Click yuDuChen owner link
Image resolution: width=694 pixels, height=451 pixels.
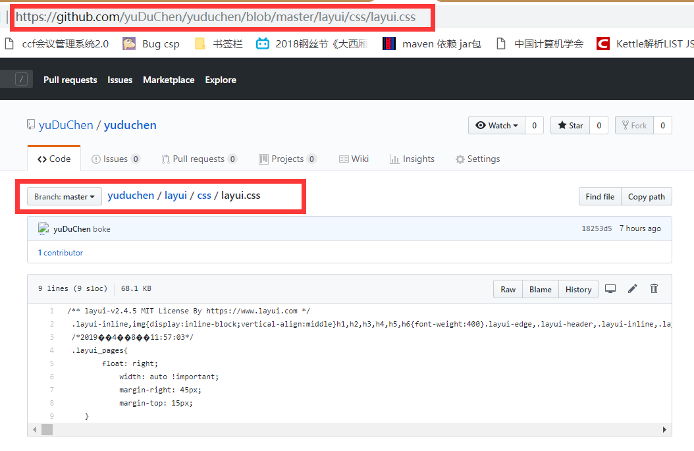point(66,125)
